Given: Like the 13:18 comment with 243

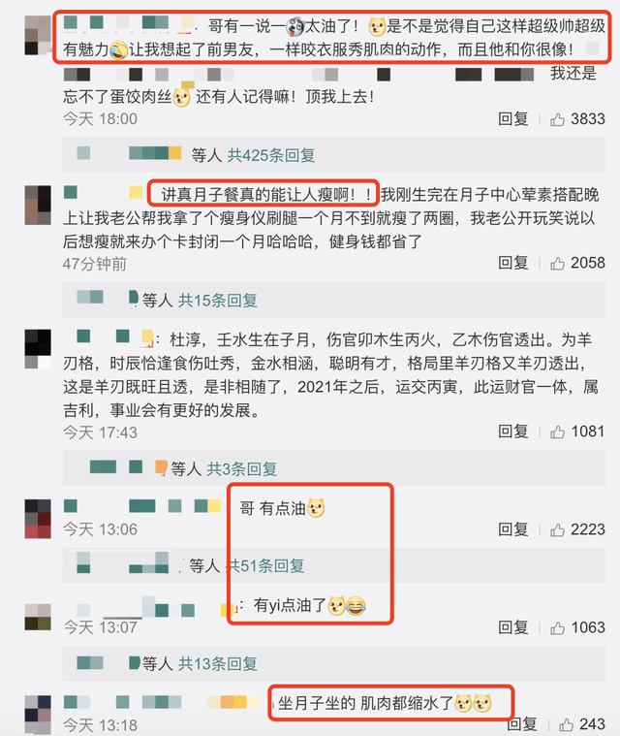Looking at the screenshot, I should point(566,724).
